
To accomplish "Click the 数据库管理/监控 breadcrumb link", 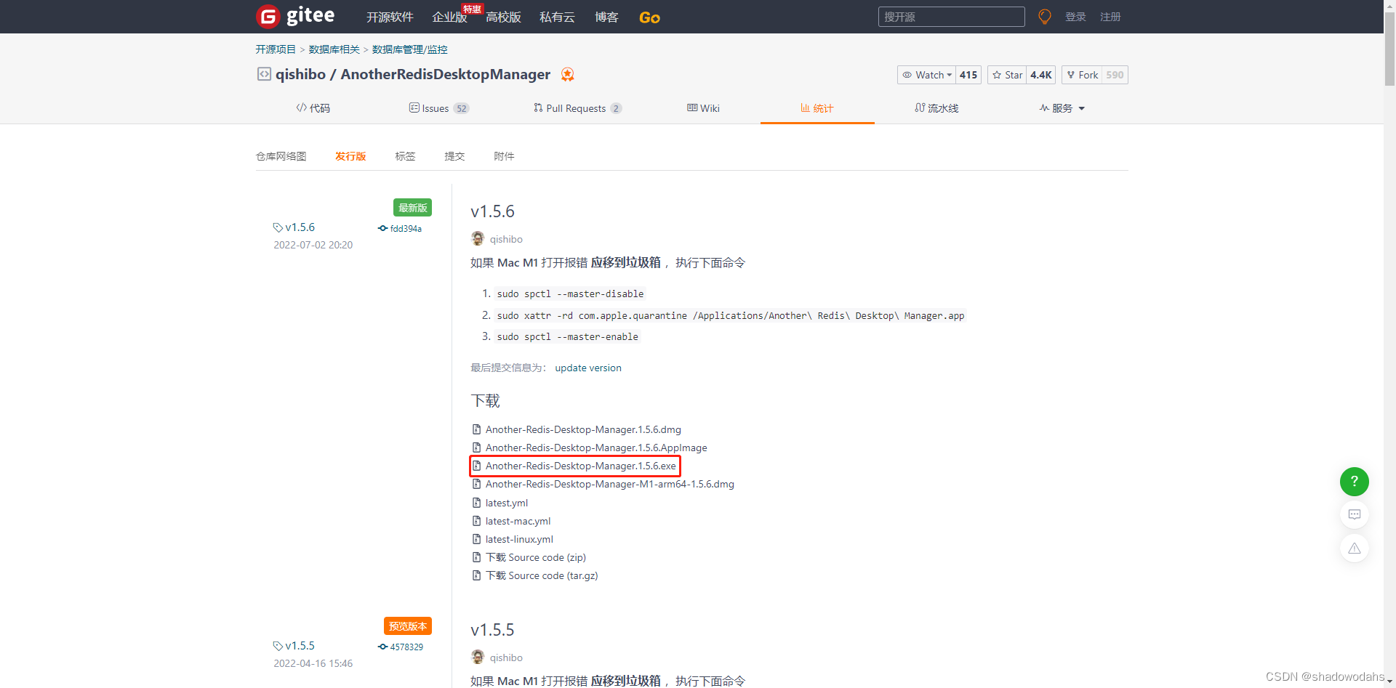I will [410, 49].
